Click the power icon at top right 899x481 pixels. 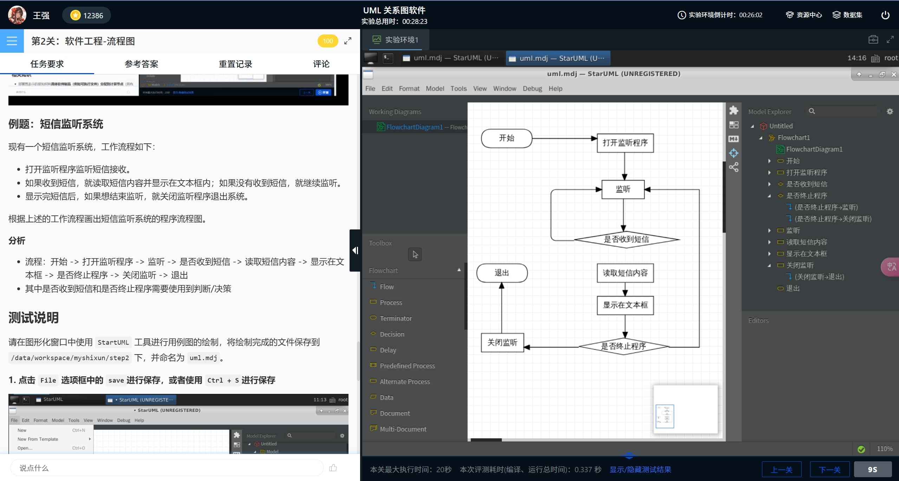[885, 15]
